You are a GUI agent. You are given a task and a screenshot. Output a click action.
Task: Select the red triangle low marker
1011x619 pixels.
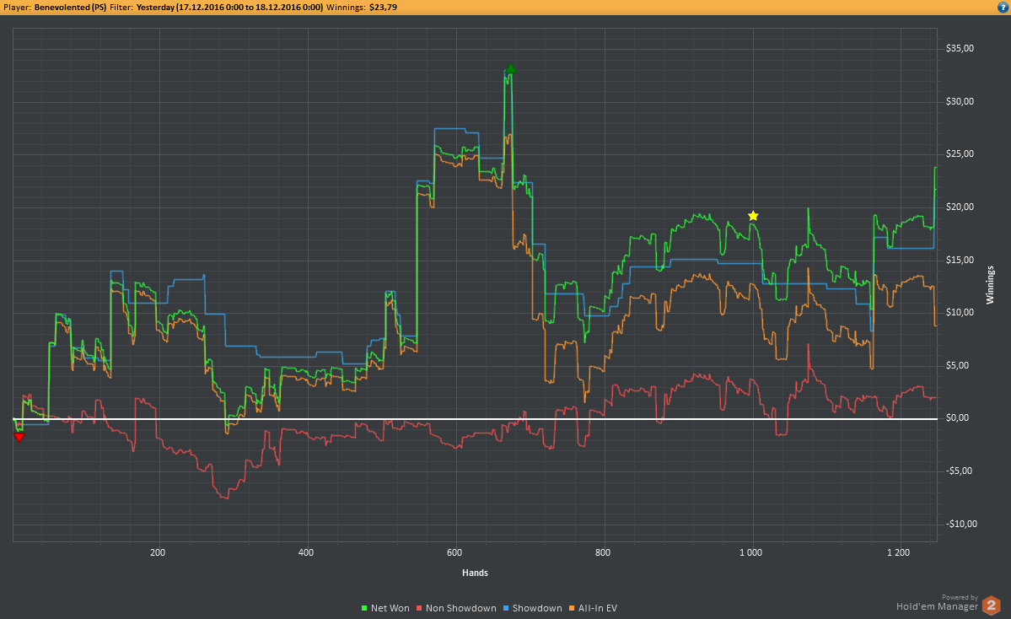(19, 438)
